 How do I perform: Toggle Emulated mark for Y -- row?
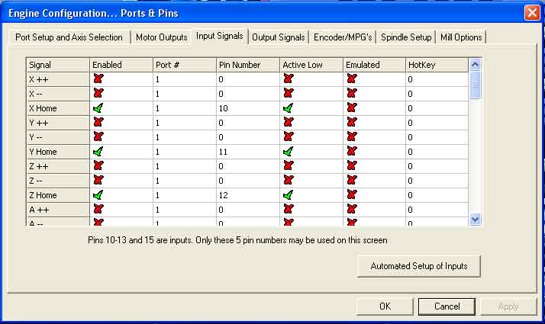[x=352, y=136]
